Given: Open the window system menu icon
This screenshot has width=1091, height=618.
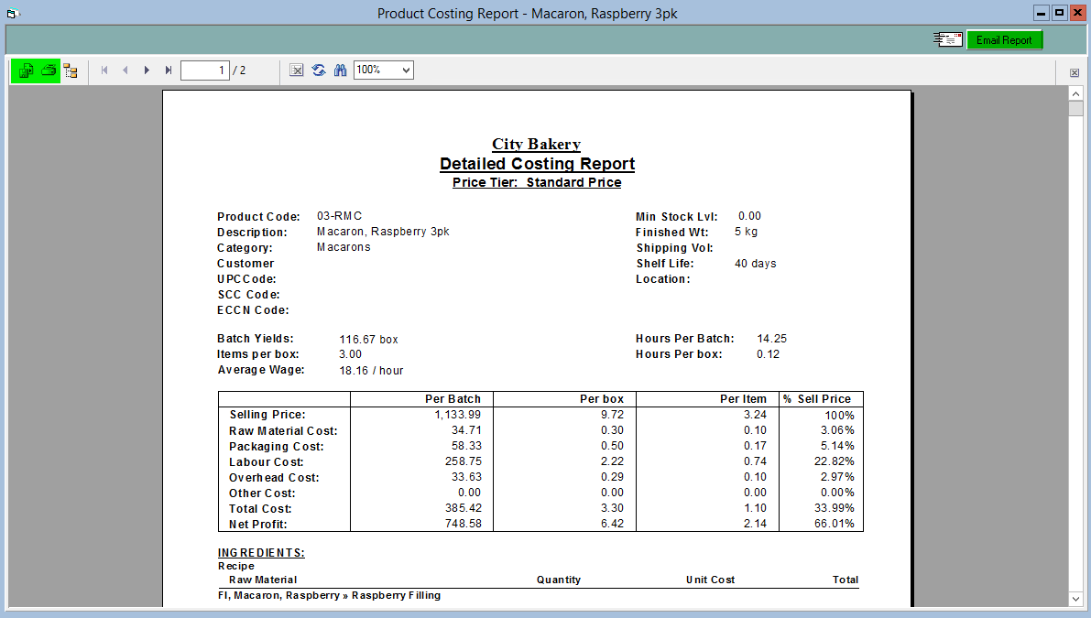Looking at the screenshot, I should point(12,13).
